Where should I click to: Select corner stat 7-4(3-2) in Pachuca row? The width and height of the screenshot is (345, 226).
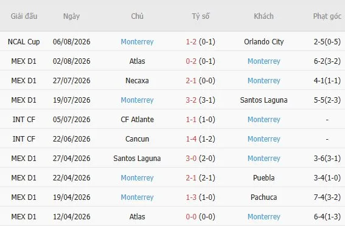(327, 197)
